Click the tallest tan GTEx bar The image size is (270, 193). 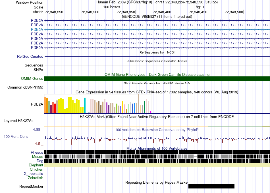pos(138,104)
